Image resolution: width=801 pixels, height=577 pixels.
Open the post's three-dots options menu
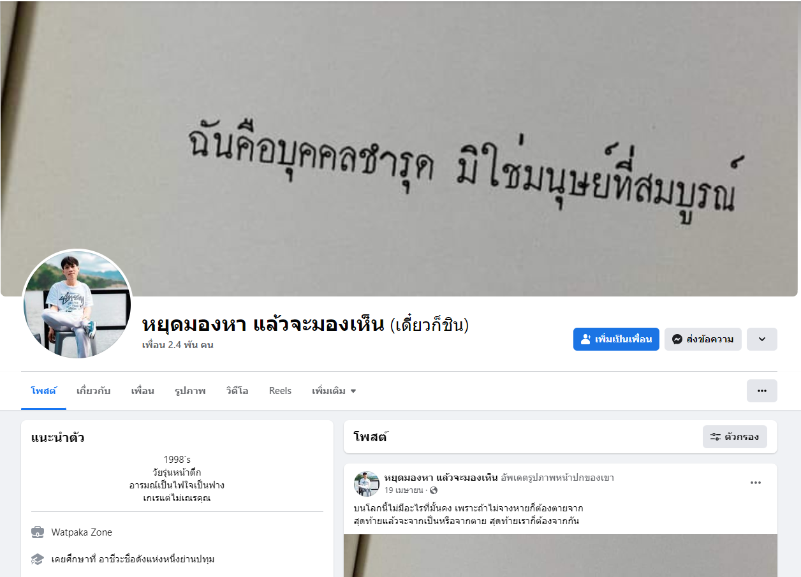[756, 483]
